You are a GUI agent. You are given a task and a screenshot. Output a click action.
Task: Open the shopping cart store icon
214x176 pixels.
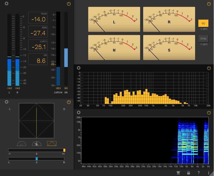click(178, 173)
